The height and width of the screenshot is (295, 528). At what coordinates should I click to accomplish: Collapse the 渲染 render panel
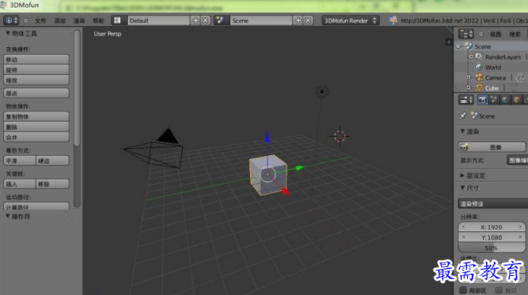pos(462,132)
